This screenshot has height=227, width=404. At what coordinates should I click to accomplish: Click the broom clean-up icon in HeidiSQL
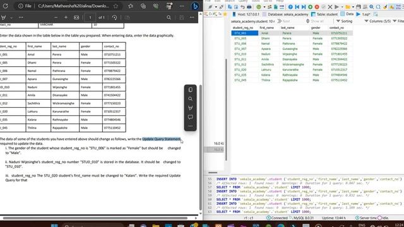(385, 7)
